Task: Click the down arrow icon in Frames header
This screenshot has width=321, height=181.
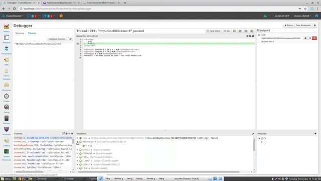Action: 72,134
